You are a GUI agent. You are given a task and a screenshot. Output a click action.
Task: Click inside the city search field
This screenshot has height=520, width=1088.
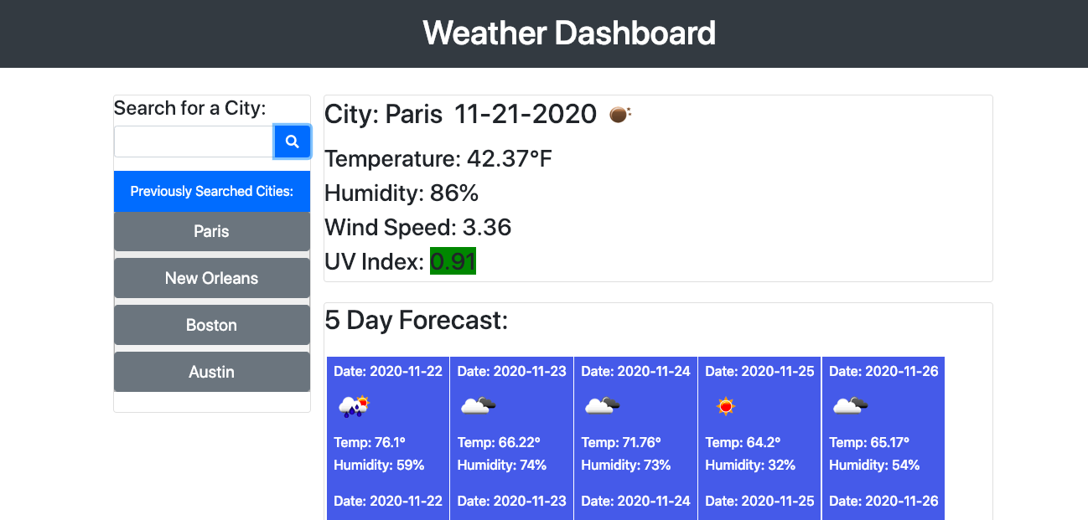pyautogui.click(x=193, y=141)
